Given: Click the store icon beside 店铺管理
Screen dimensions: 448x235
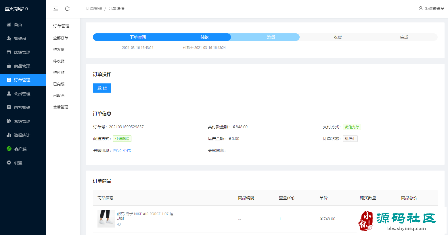Looking at the screenshot, I should 9,52.
